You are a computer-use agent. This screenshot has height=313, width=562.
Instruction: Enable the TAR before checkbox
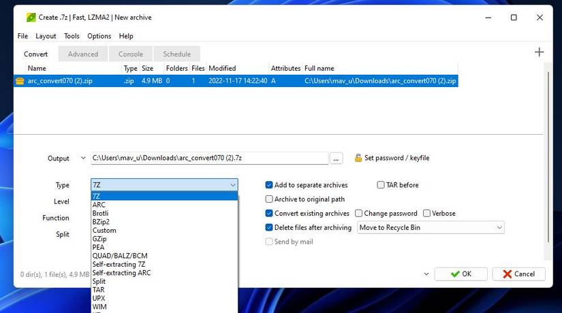381,185
